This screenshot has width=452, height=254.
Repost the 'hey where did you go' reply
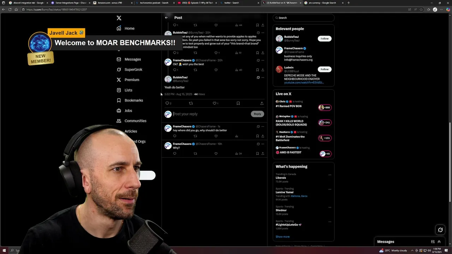point(195,136)
